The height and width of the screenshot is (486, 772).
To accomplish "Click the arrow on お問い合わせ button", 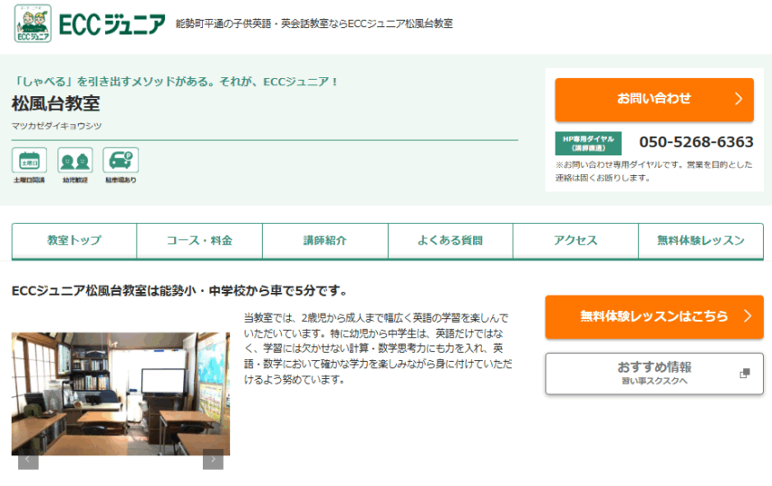I will click(738, 99).
